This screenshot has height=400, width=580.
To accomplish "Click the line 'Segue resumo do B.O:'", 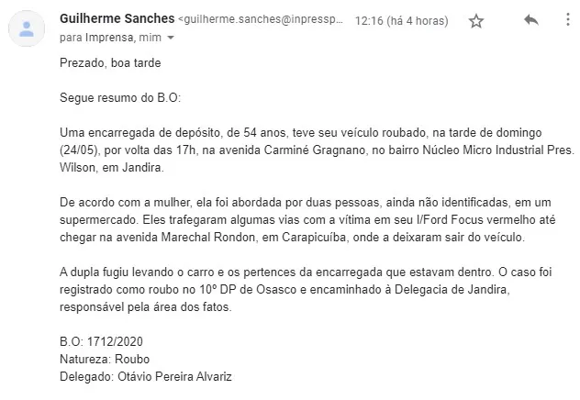I will point(120,97).
